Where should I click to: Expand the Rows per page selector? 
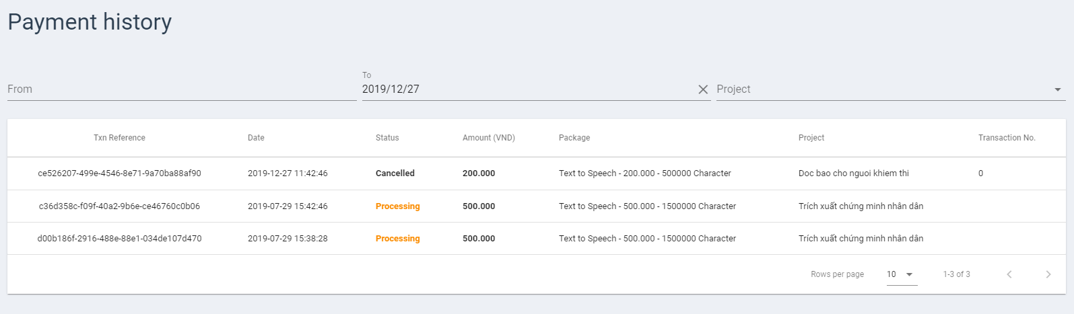(x=902, y=274)
